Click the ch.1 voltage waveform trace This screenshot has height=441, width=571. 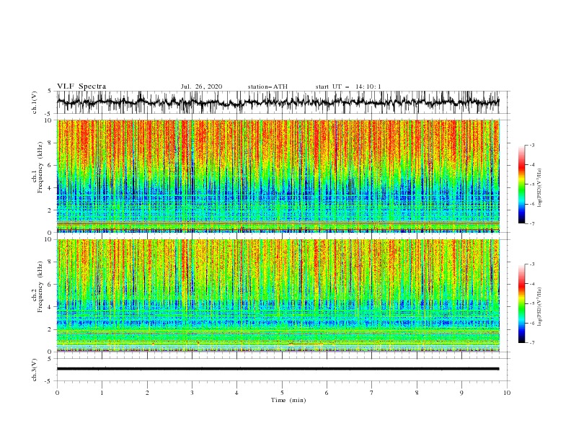coord(278,102)
